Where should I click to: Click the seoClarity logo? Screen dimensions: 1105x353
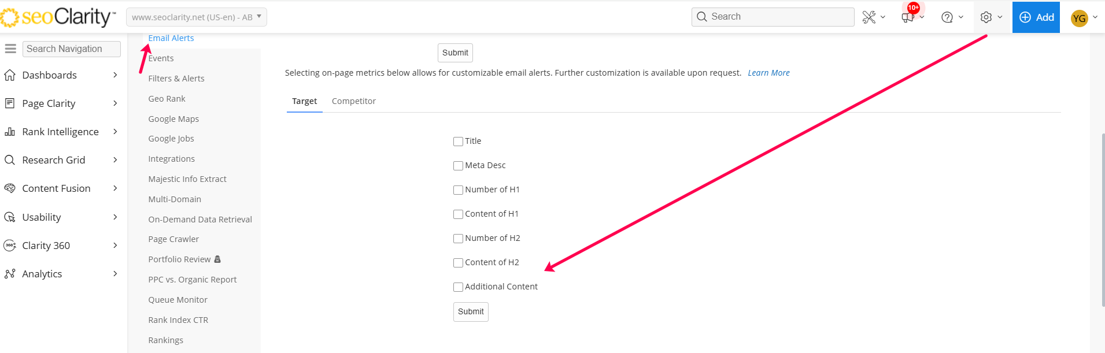click(x=58, y=17)
